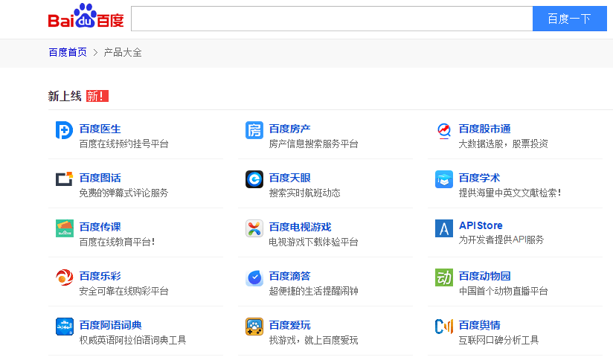This screenshot has height=363, width=613.
Task: Click the 百度电视游戏 icon
Action: pos(254,228)
